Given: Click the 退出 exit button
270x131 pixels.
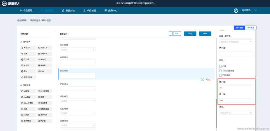Looking at the screenshot, I should (x=190, y=34).
